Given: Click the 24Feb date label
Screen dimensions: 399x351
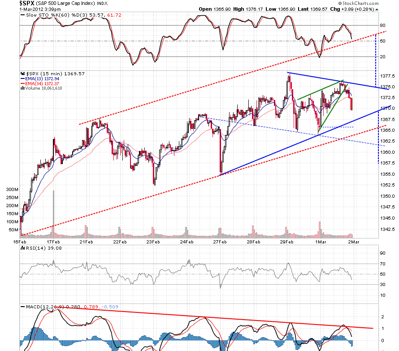Looking at the screenshot, I should [x=187, y=242].
